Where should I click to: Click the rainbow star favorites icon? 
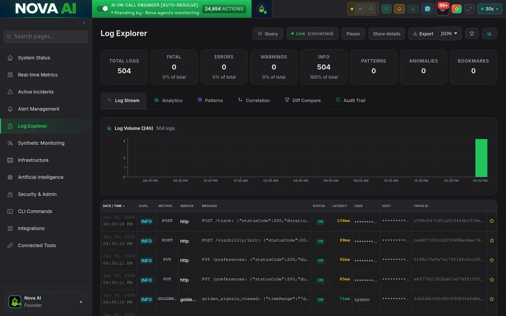tap(456, 9)
